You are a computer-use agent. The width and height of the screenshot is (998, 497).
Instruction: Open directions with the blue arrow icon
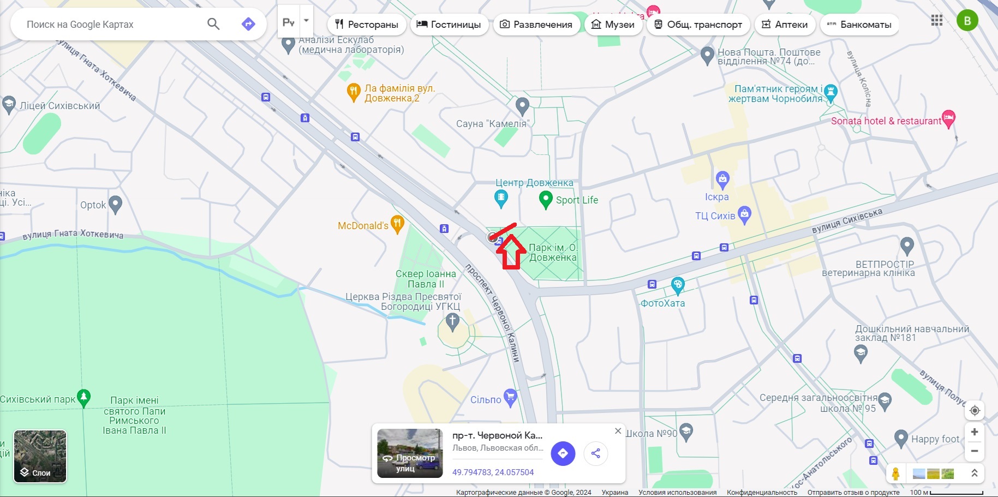pyautogui.click(x=248, y=24)
